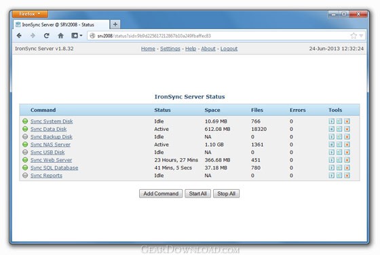Open a new tab with the plus button

click(x=115, y=24)
